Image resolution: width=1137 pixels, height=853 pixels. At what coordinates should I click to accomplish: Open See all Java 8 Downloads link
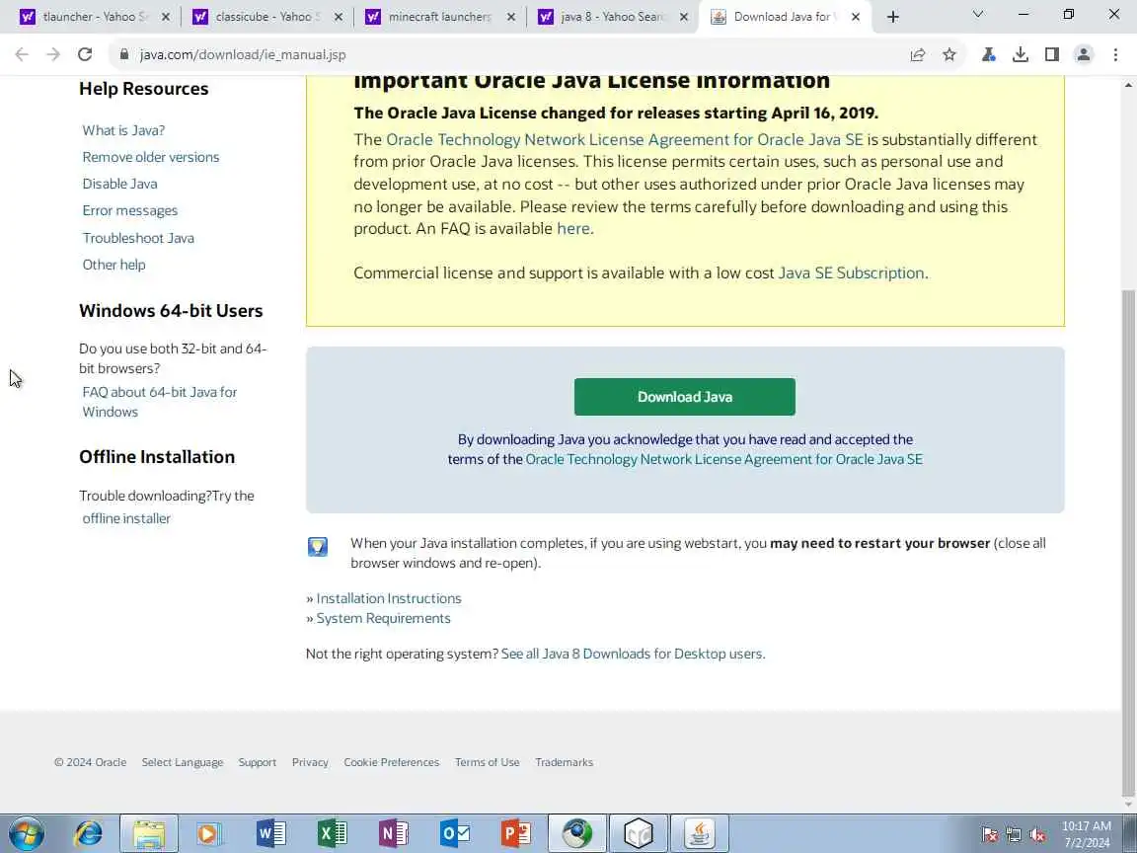[x=632, y=654]
